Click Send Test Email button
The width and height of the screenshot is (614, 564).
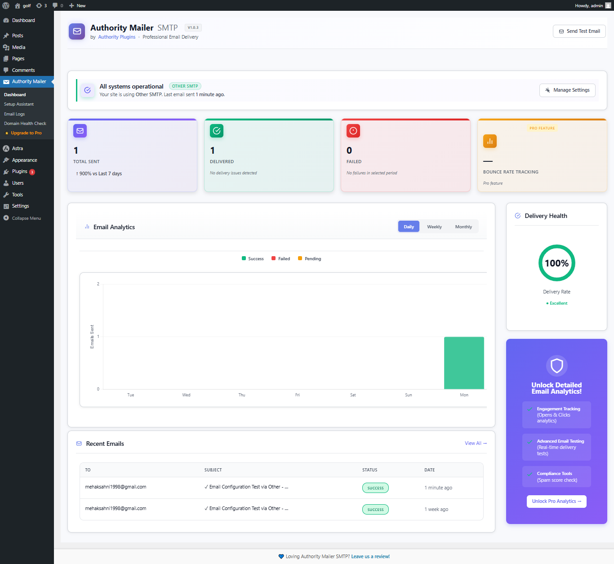579,31
